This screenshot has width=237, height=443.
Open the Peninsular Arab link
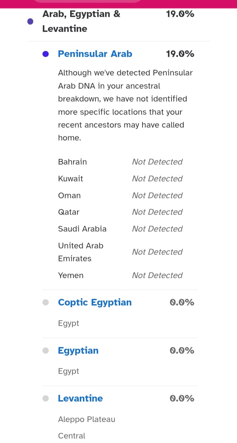pyautogui.click(x=95, y=54)
